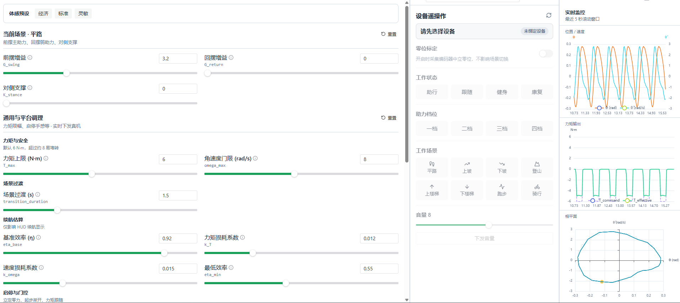Set assist level to 四档
The width and height of the screenshot is (680, 303).
coord(537,128)
